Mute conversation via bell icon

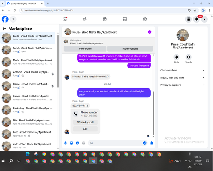pos(176,57)
